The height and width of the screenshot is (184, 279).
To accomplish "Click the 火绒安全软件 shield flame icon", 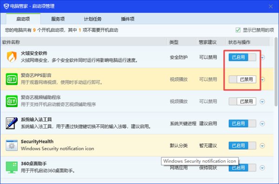I will pos(12,57).
